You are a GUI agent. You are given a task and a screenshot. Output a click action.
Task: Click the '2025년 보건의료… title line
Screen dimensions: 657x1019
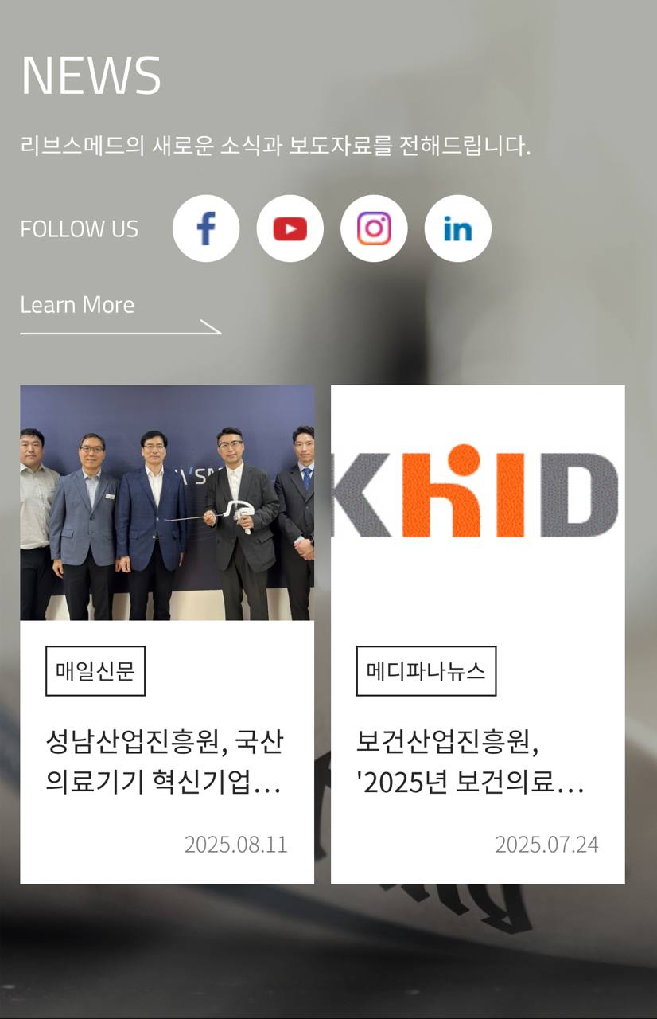(x=471, y=783)
